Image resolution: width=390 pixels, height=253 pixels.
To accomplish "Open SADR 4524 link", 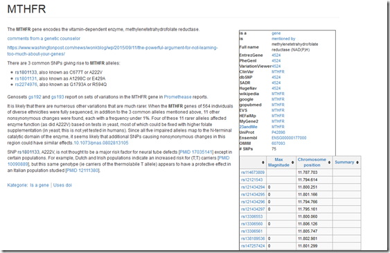I will 276,83.
